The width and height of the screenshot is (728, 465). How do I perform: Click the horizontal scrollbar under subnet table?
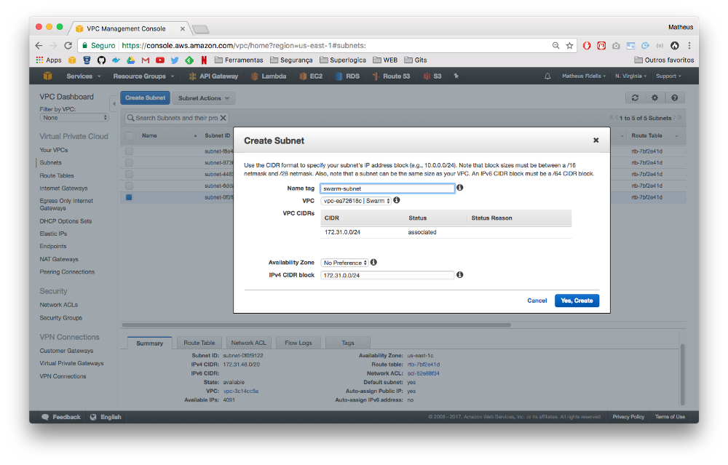click(316, 325)
